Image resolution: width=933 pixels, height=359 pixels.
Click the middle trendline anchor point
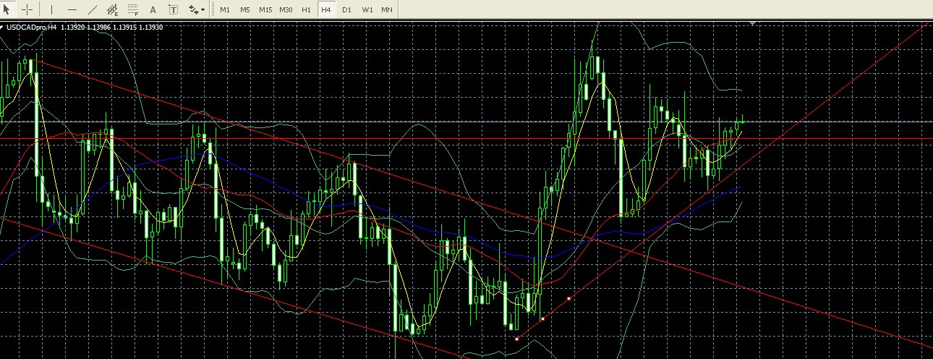pos(542,319)
